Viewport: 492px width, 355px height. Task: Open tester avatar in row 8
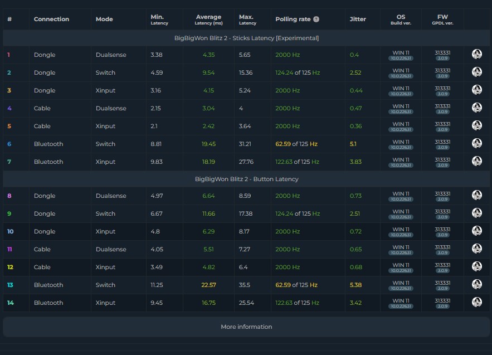coord(476,195)
